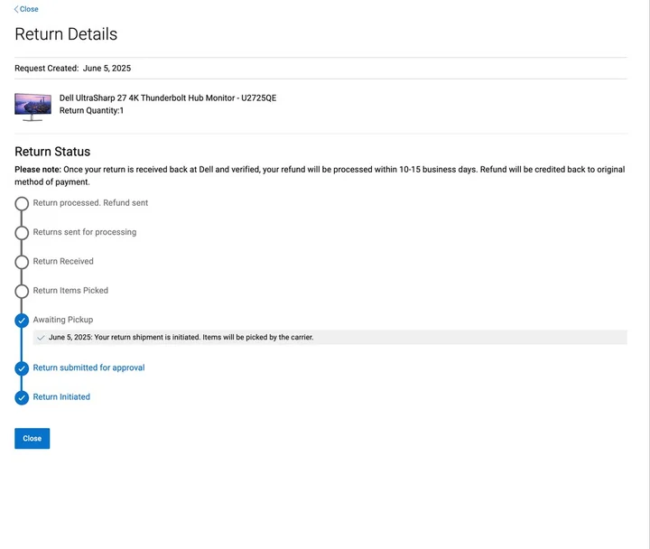Click the 'Return Received' label
The width and height of the screenshot is (650, 549).
(x=63, y=261)
